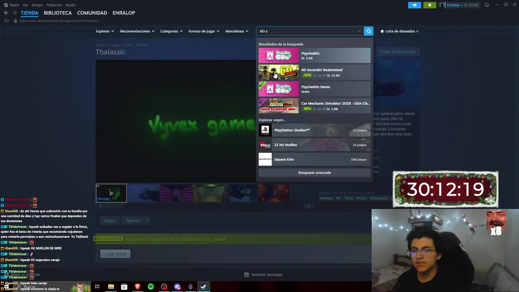Browse 11 bit studios publisher

314,145
